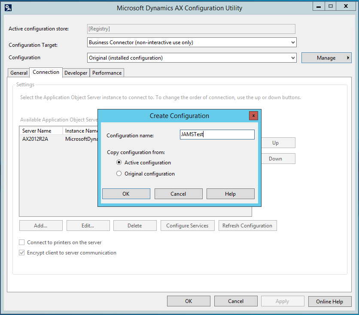Enable Connect to printers on the server
This screenshot has height=315, width=359.
pyautogui.click(x=22, y=242)
